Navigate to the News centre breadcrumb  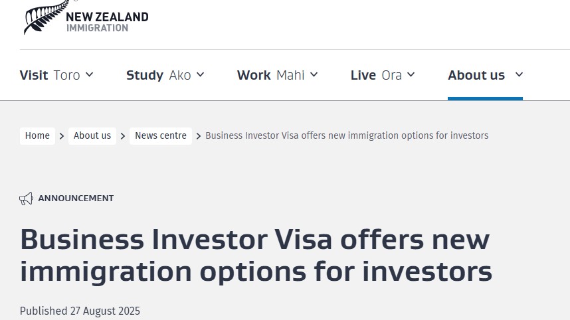point(161,136)
